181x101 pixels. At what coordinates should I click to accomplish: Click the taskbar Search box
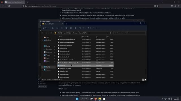84,99
